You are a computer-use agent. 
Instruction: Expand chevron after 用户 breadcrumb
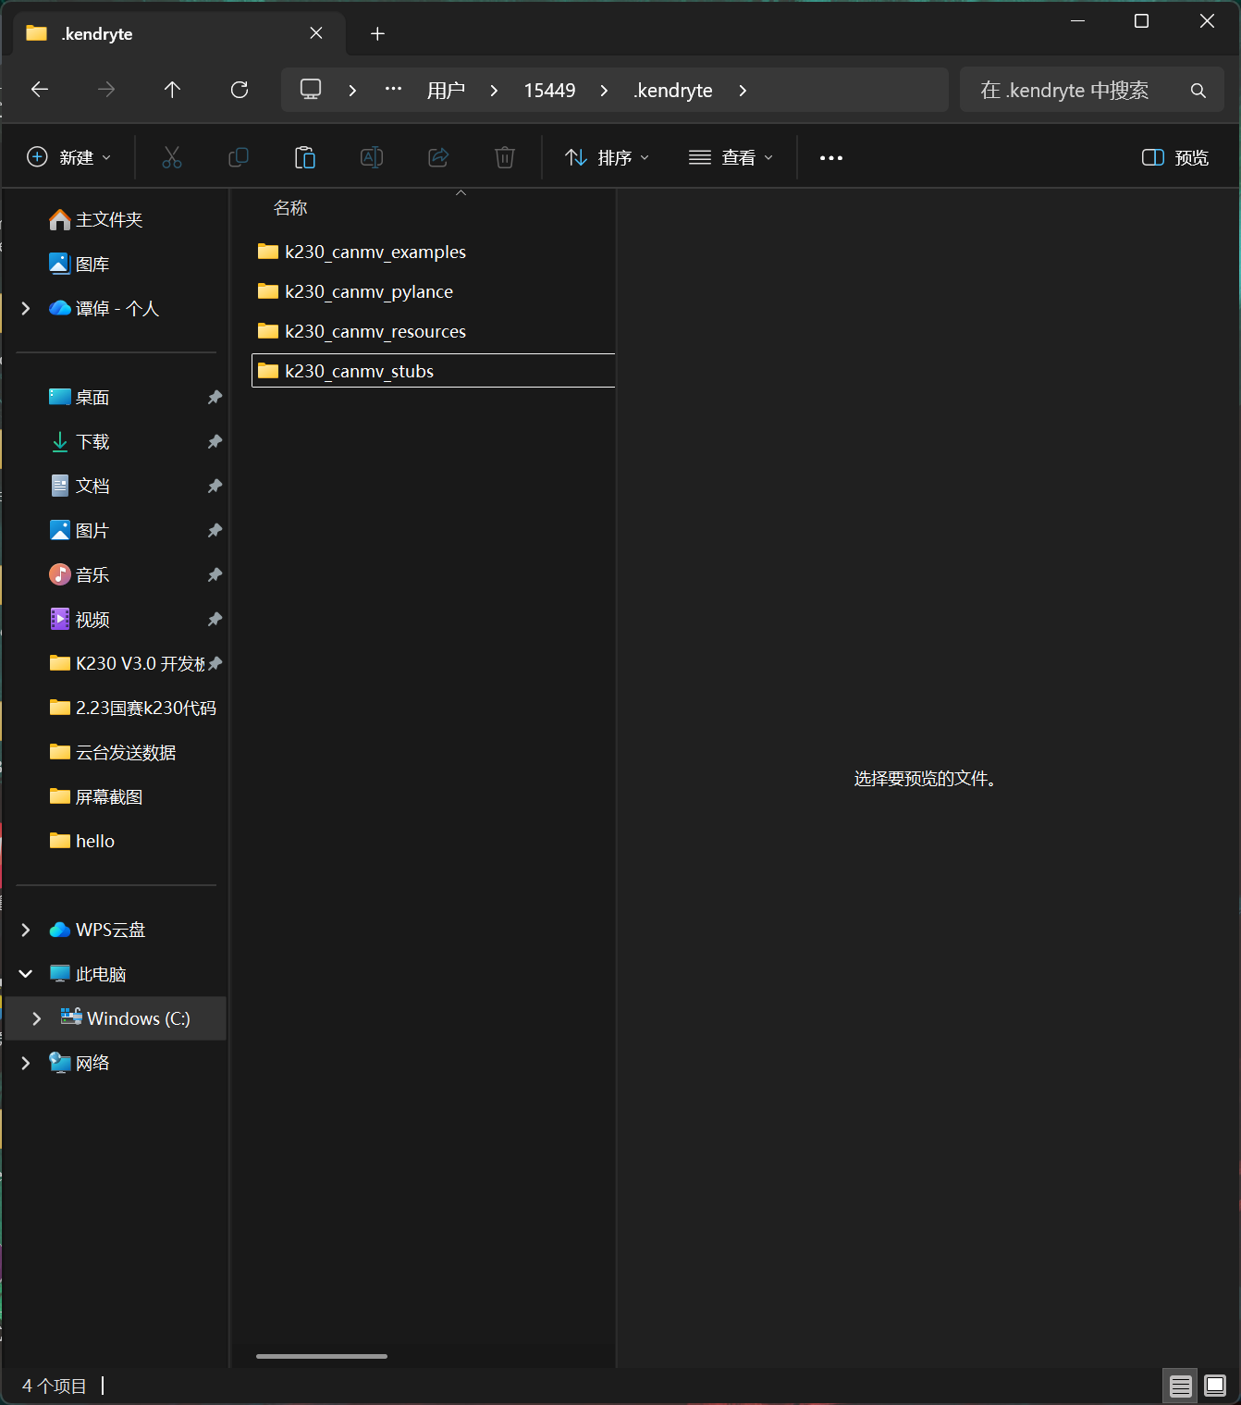point(494,91)
